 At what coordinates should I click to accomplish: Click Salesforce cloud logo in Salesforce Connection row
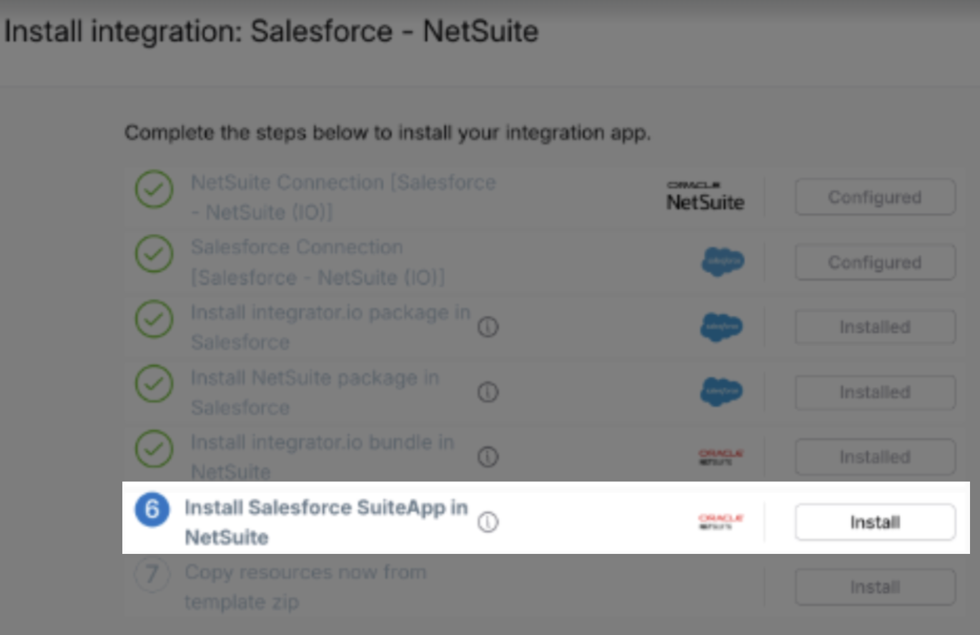pos(723,262)
